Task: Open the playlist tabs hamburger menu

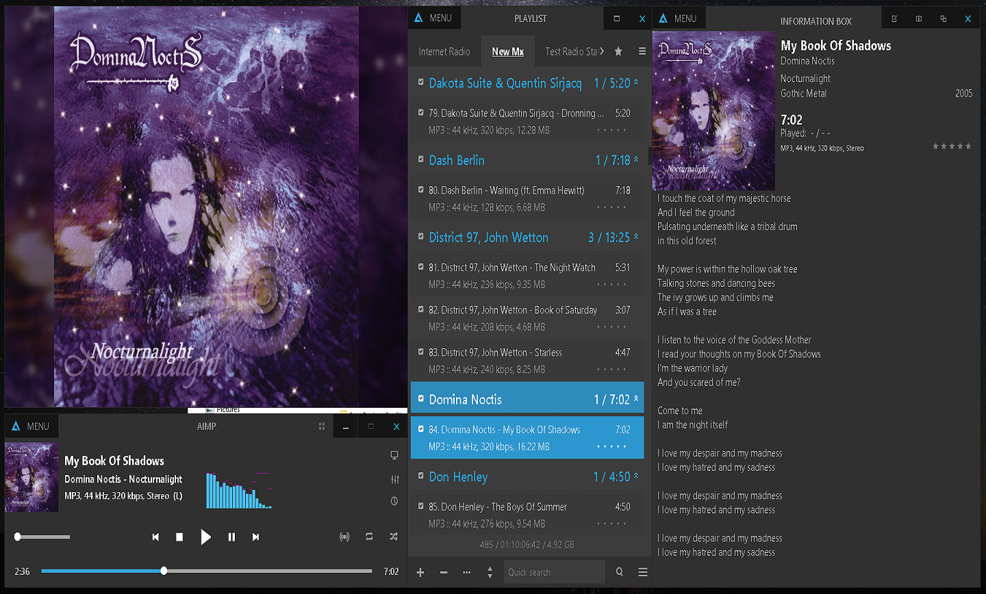Action: pos(642,51)
